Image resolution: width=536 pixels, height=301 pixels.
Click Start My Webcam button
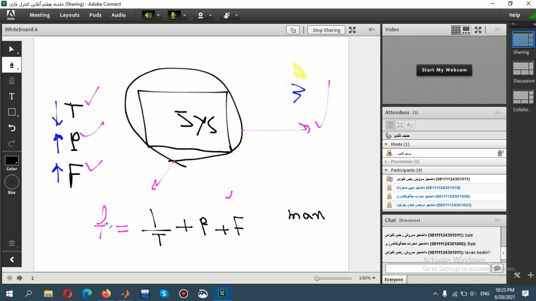(x=444, y=70)
